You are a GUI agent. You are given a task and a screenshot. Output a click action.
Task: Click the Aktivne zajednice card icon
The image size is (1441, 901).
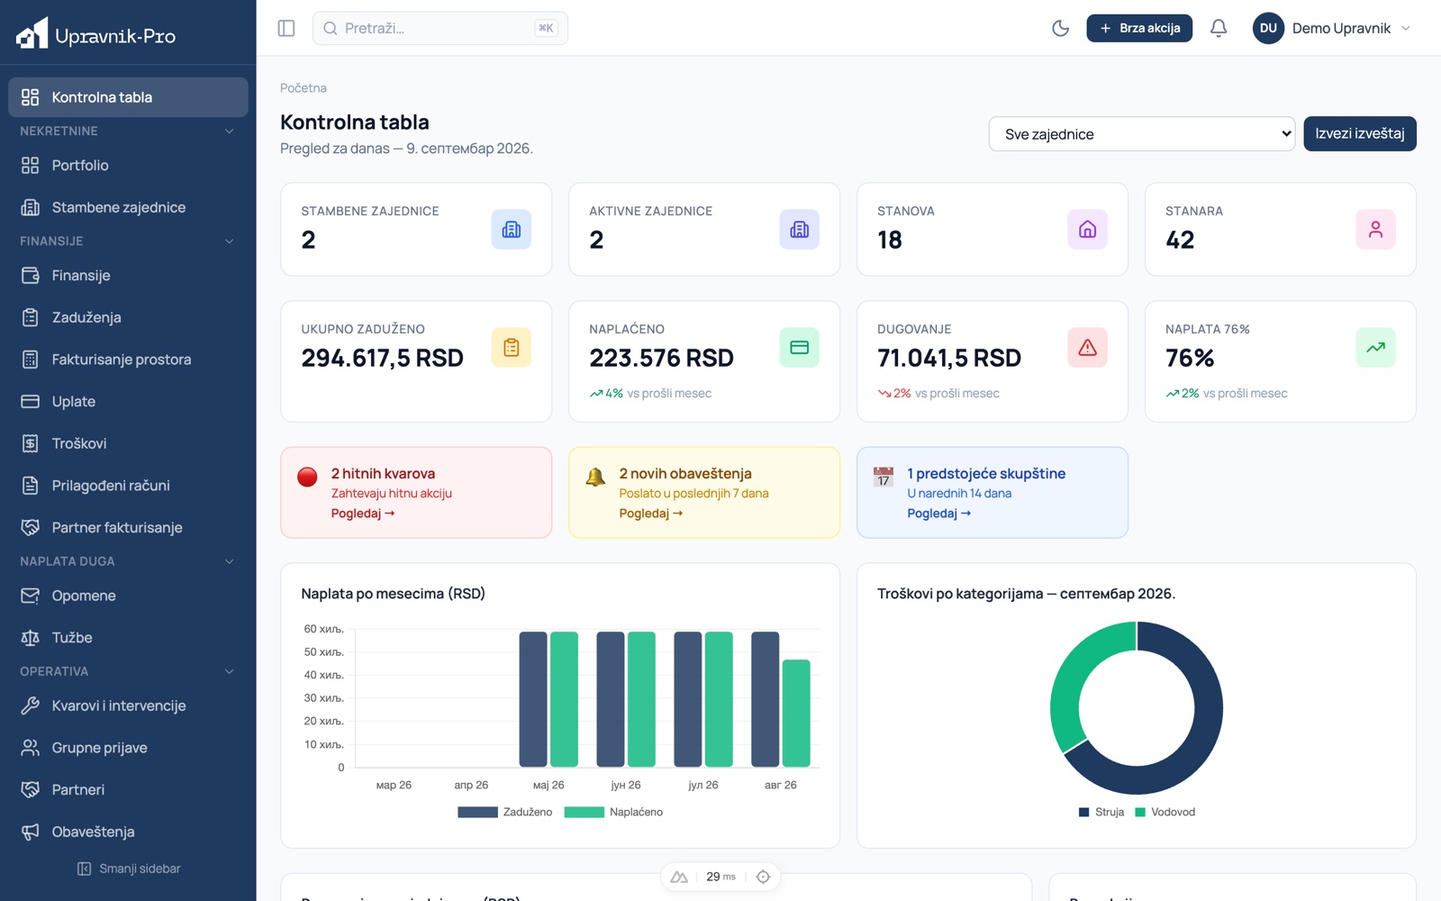[x=800, y=230]
